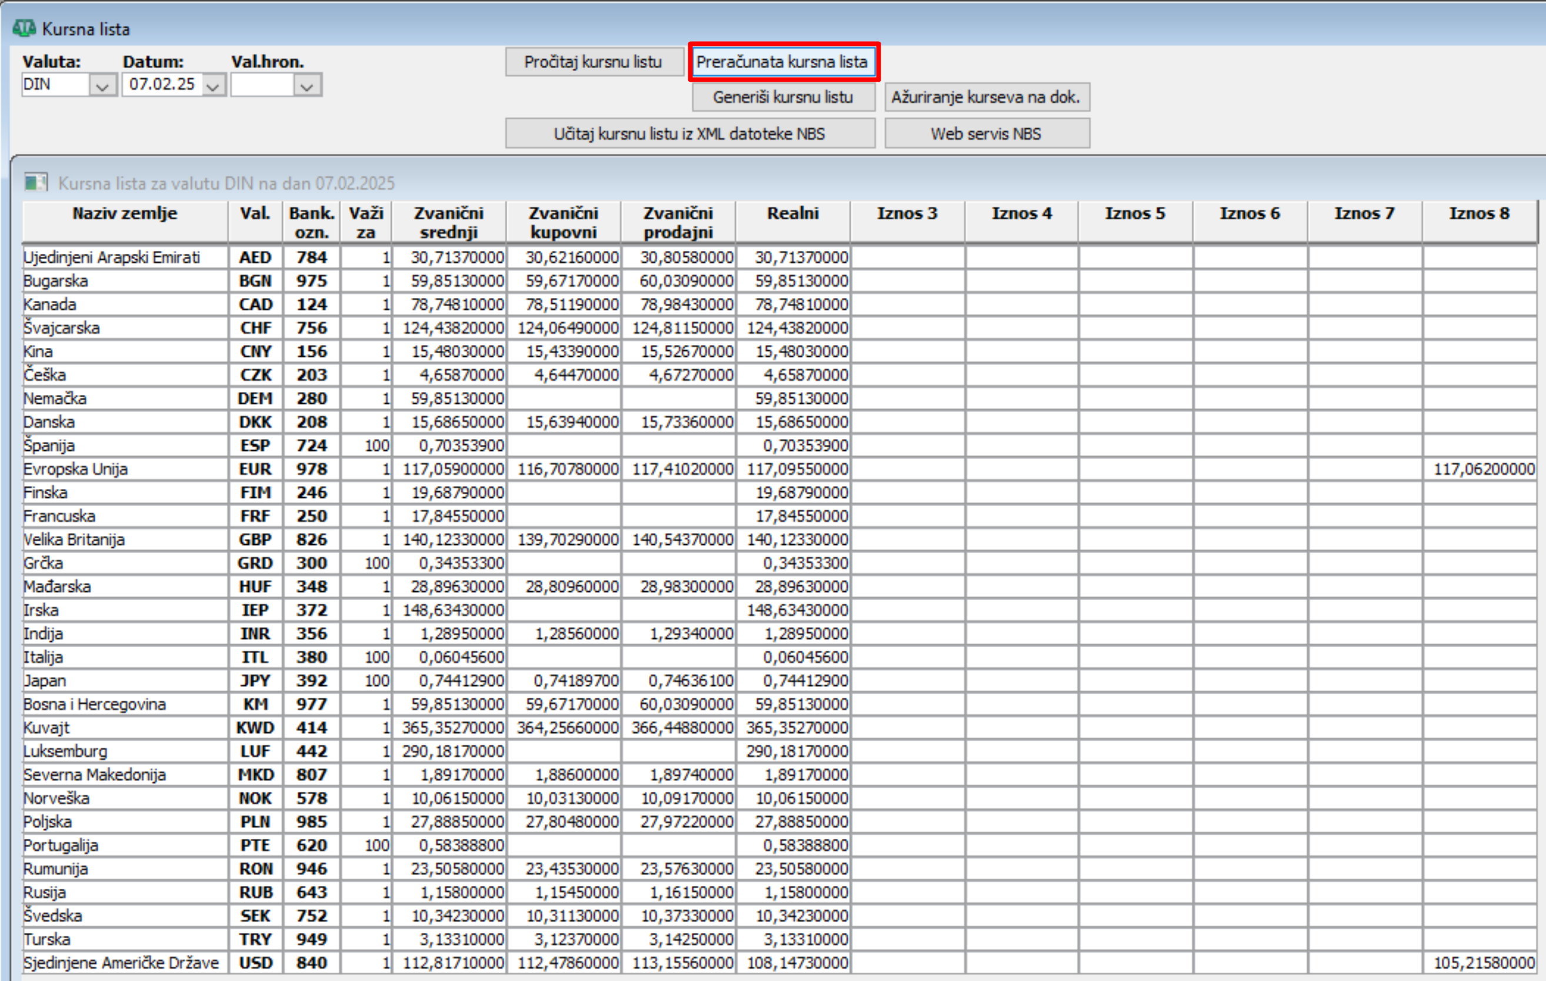The image size is (1546, 981).
Task: Click the Realni column header
Action: pos(793,222)
